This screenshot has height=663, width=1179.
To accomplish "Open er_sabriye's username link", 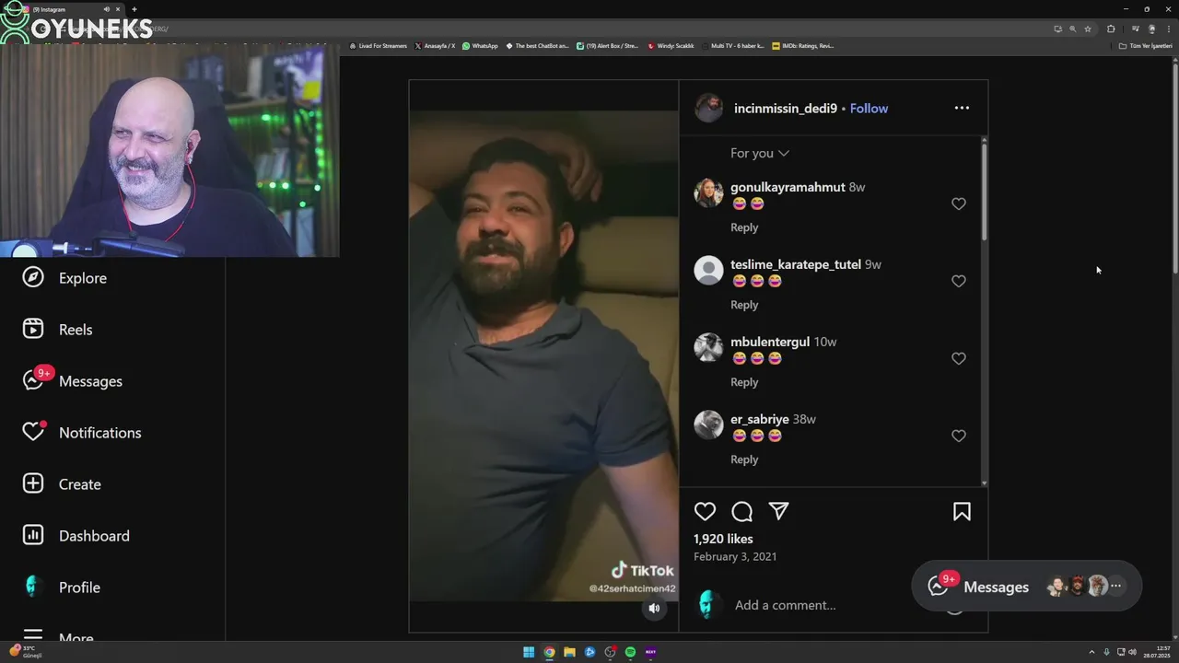I will click(x=760, y=419).
